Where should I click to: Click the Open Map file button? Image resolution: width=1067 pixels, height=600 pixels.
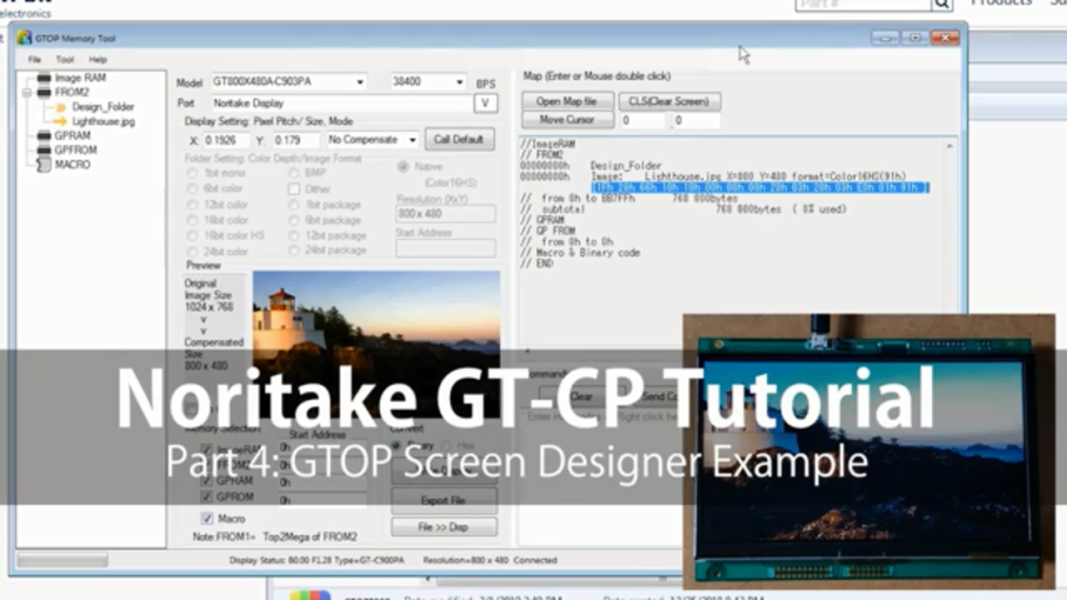pos(567,102)
